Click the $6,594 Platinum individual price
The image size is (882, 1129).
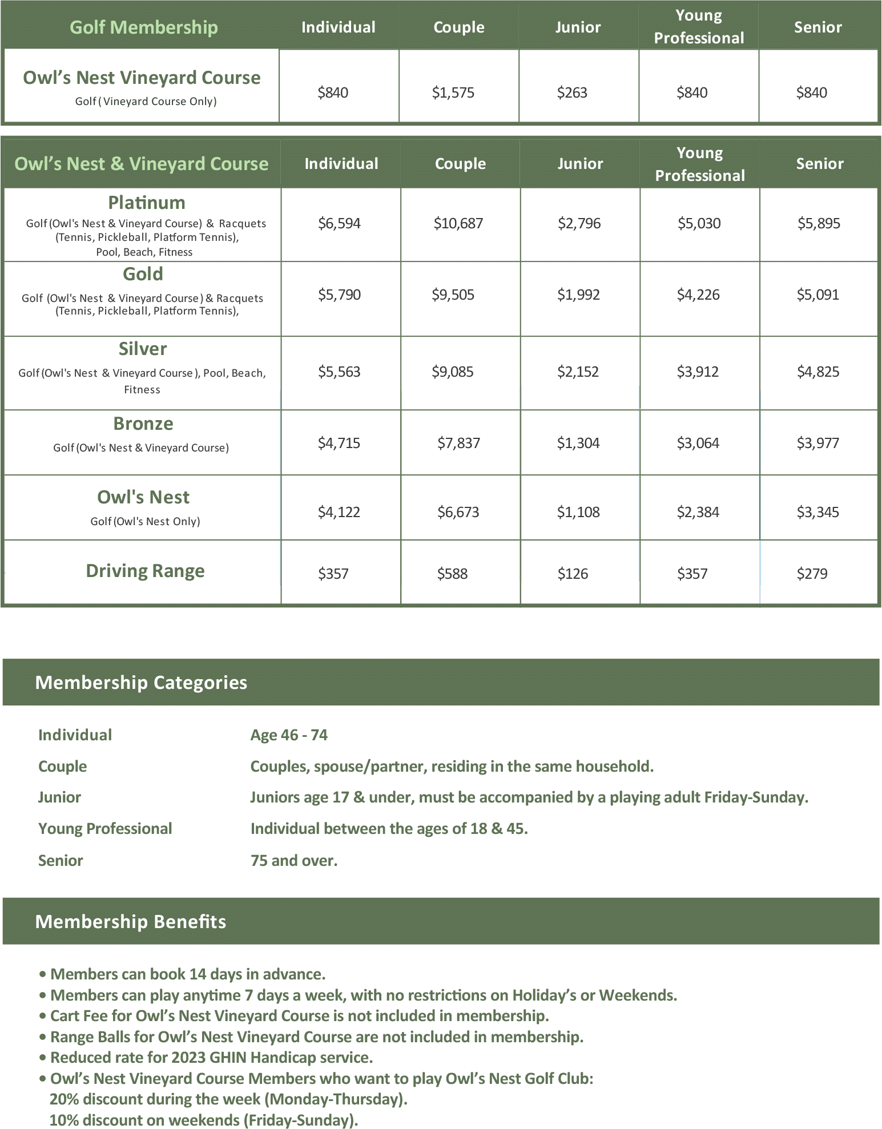(340, 223)
